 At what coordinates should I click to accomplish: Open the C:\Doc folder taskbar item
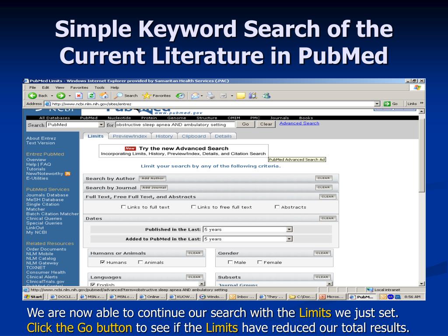pyautogui.click(x=302, y=297)
